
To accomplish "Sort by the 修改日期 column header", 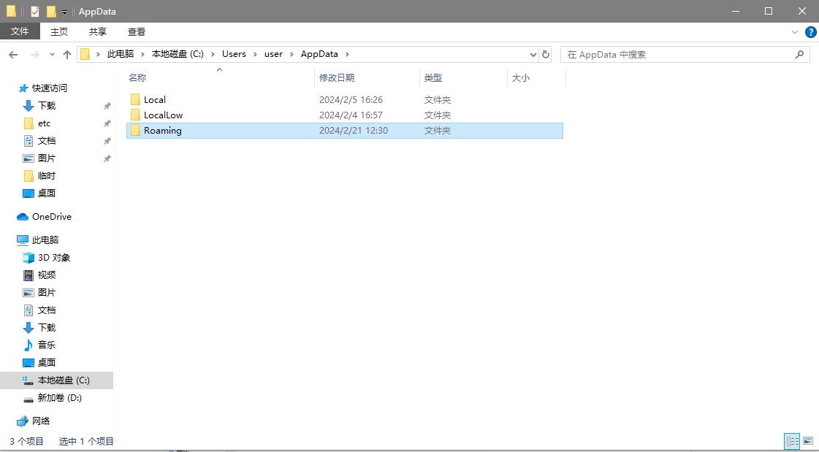I will point(337,77).
